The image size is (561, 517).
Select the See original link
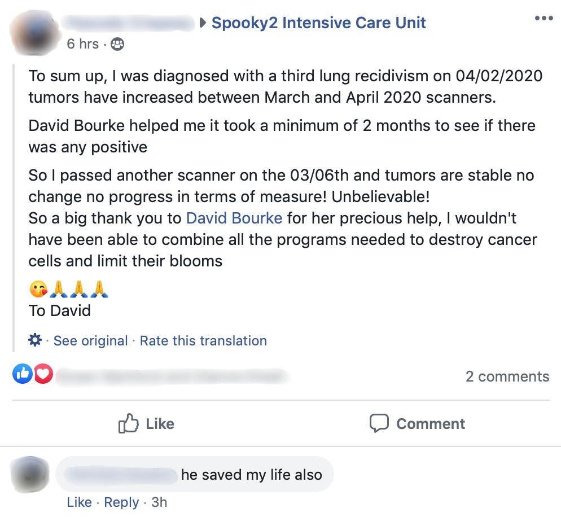coord(90,341)
